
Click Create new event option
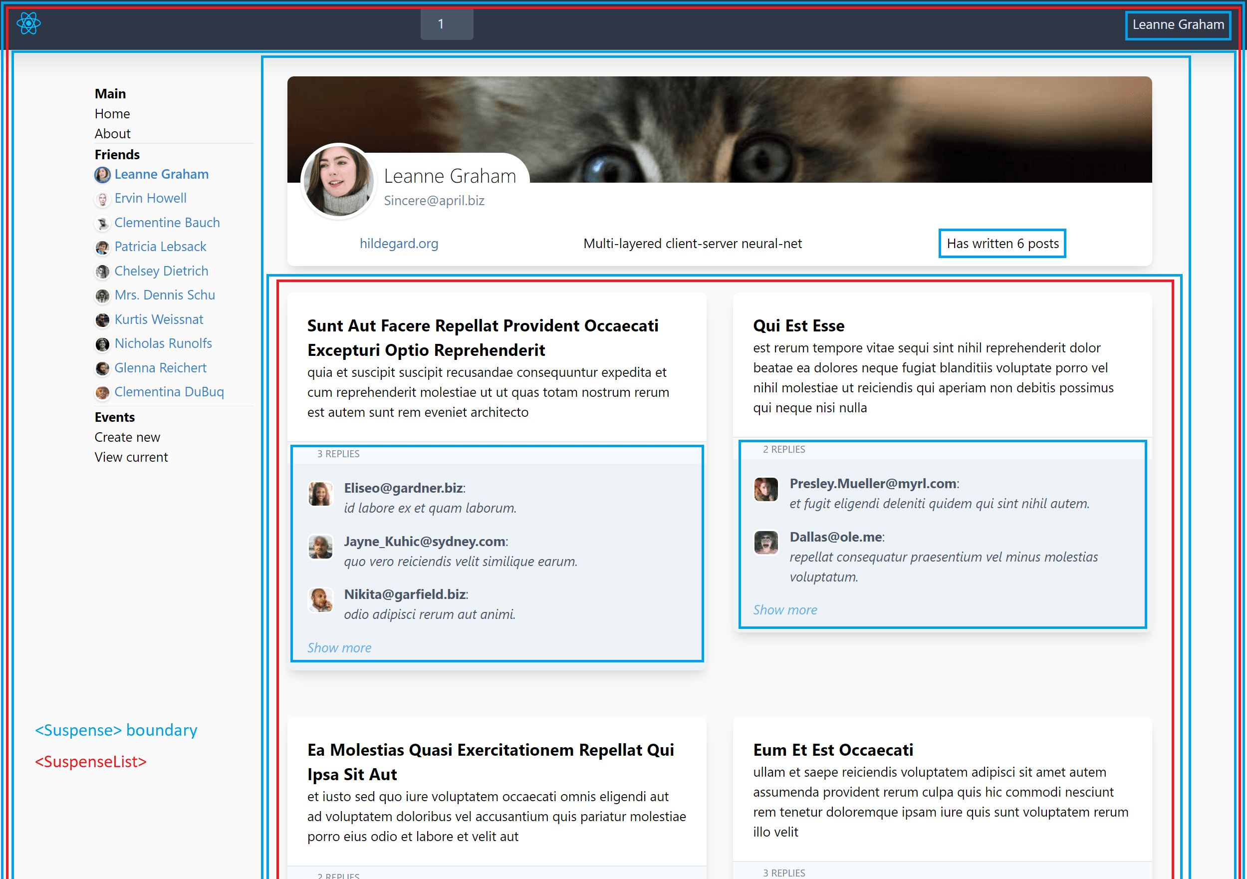(x=127, y=437)
